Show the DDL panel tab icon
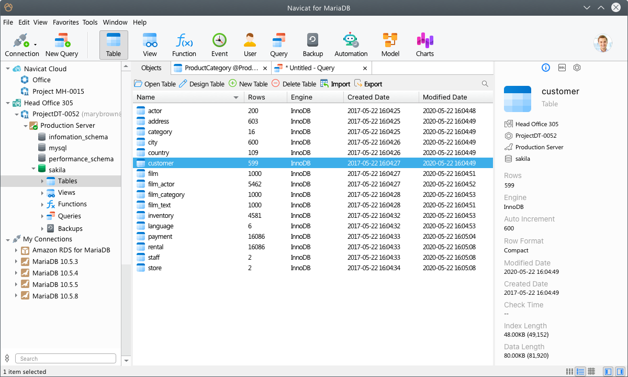The width and height of the screenshot is (628, 377). [562, 68]
